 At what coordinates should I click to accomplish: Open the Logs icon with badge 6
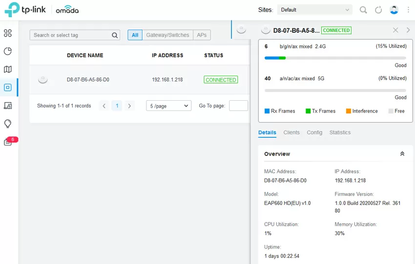point(8,142)
